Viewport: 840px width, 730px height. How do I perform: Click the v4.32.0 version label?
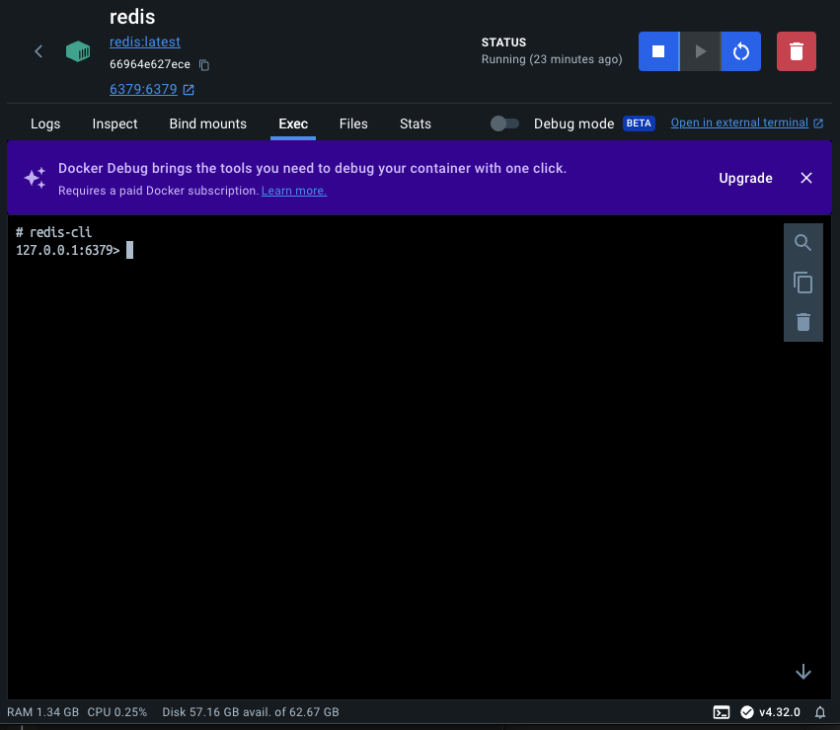coord(780,712)
